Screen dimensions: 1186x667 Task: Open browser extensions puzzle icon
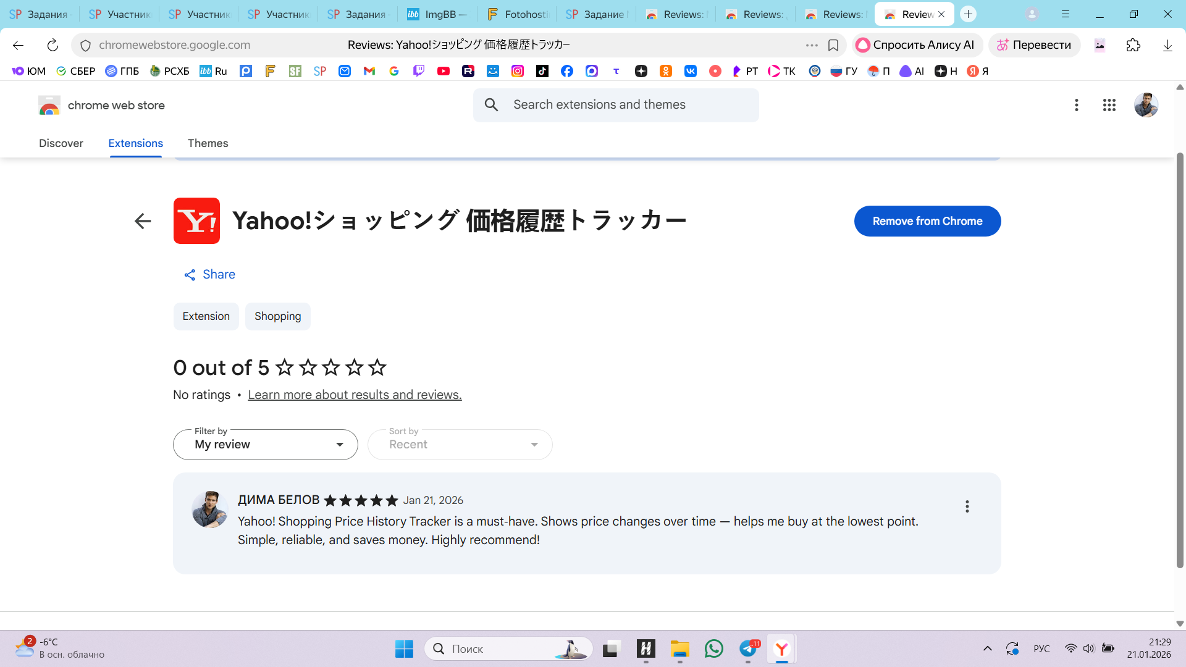(x=1133, y=45)
